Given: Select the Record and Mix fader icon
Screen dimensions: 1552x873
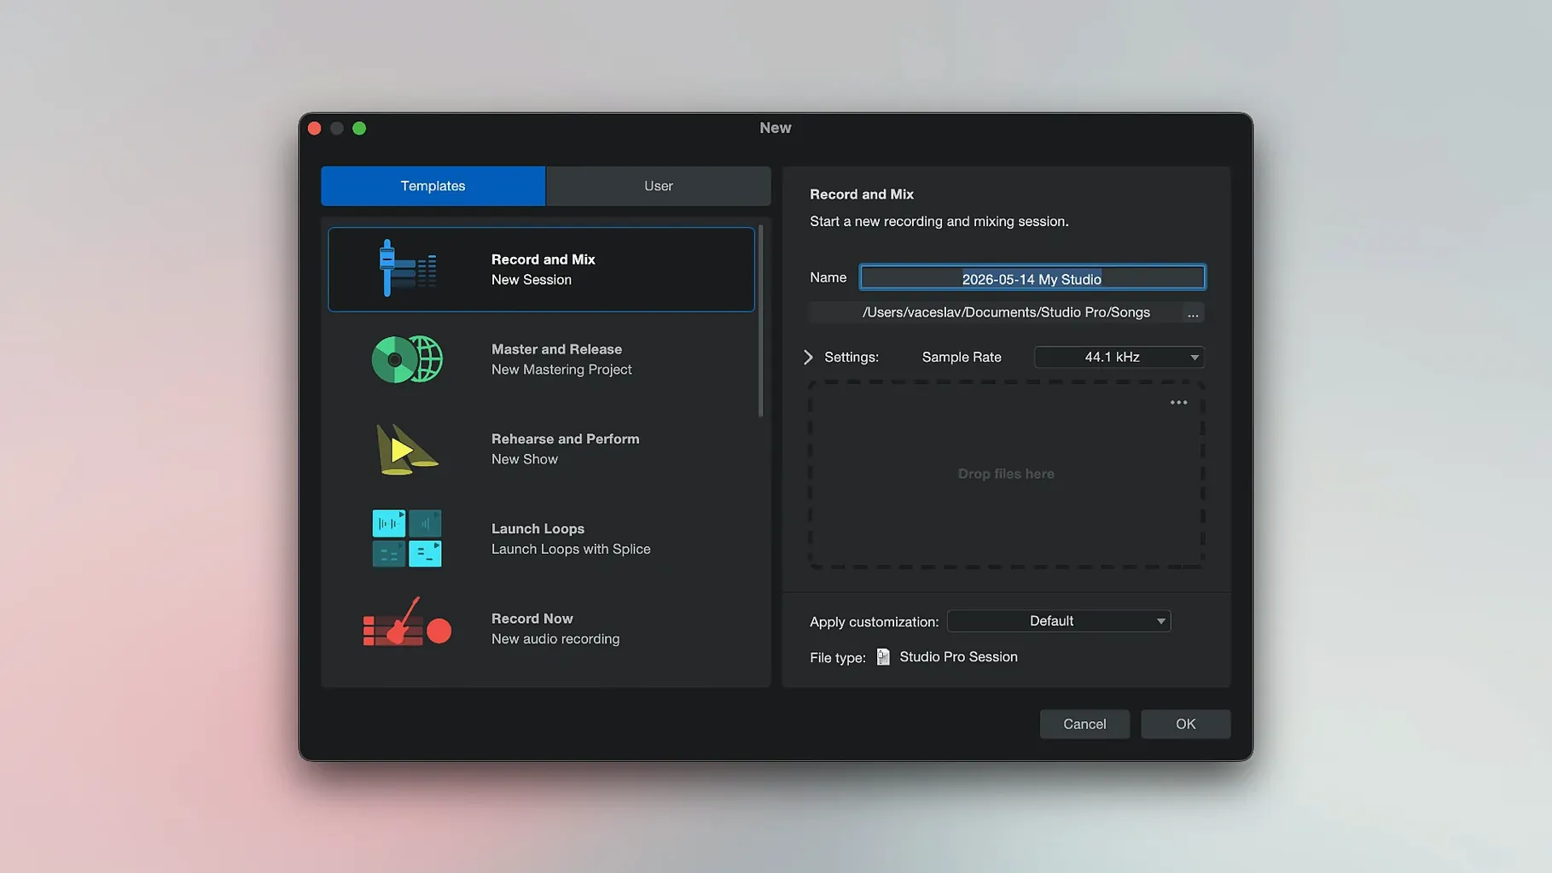Looking at the screenshot, I should [x=407, y=269].
